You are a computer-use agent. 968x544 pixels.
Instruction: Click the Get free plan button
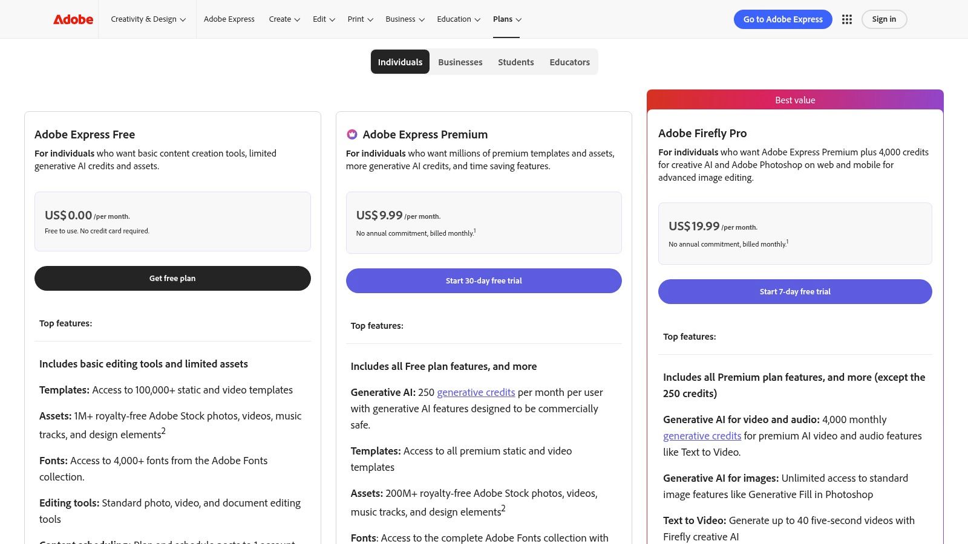tap(172, 278)
